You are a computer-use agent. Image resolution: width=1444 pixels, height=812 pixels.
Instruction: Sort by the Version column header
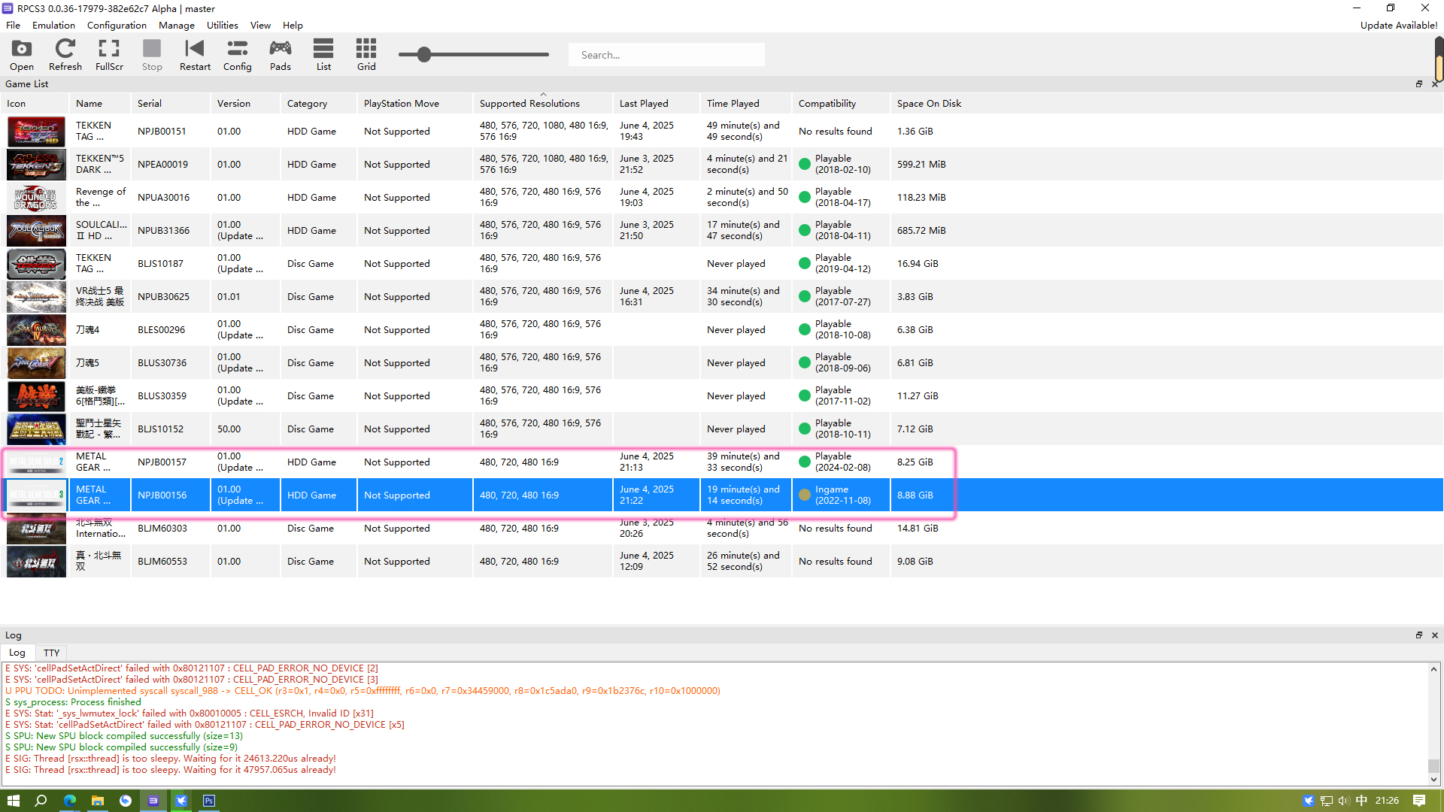[245, 104]
